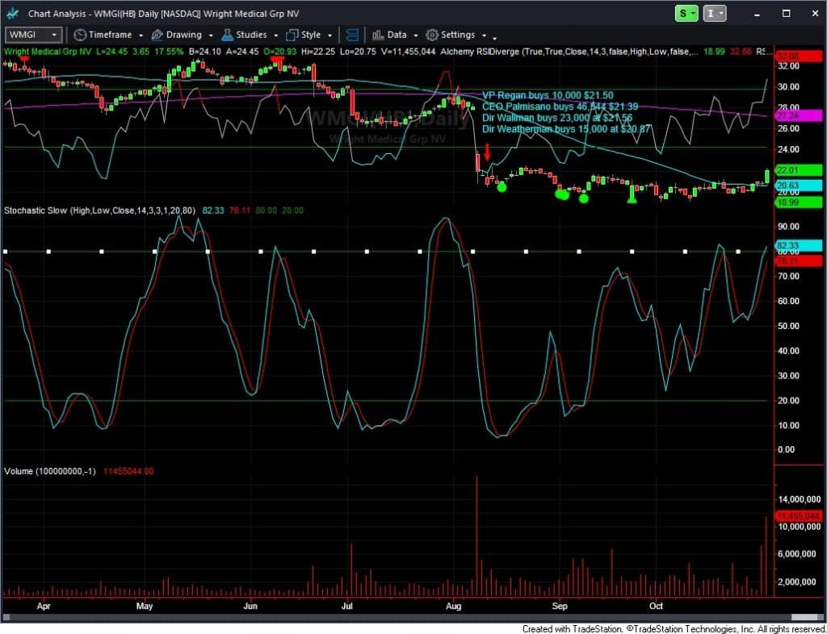Click the red volume value label on axis
This screenshot has width=827, height=634.
point(799,516)
